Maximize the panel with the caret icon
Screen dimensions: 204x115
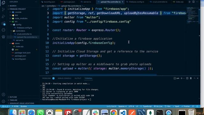(x=194, y=78)
